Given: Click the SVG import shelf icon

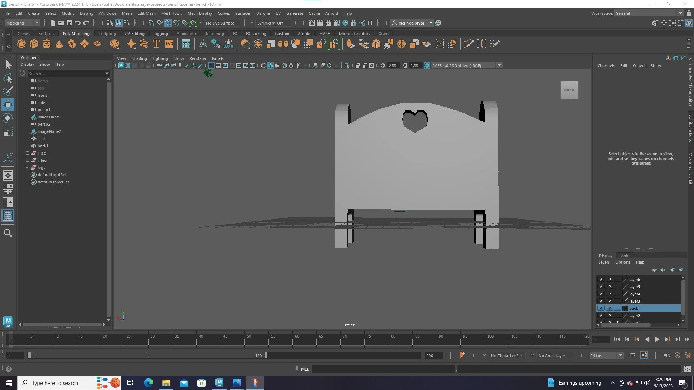Looking at the screenshot, I should pyautogui.click(x=169, y=44).
